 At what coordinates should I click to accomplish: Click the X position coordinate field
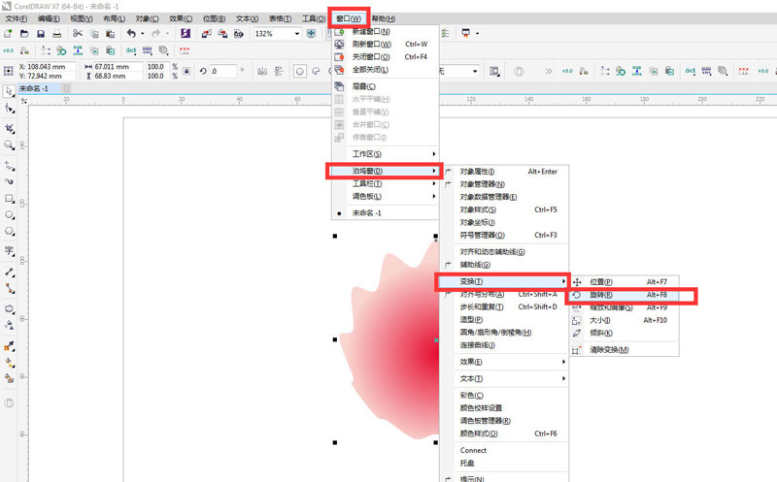pyautogui.click(x=49, y=65)
